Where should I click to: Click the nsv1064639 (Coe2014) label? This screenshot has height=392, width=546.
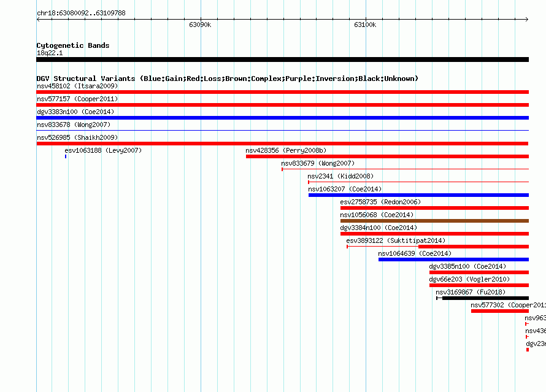pyautogui.click(x=415, y=253)
